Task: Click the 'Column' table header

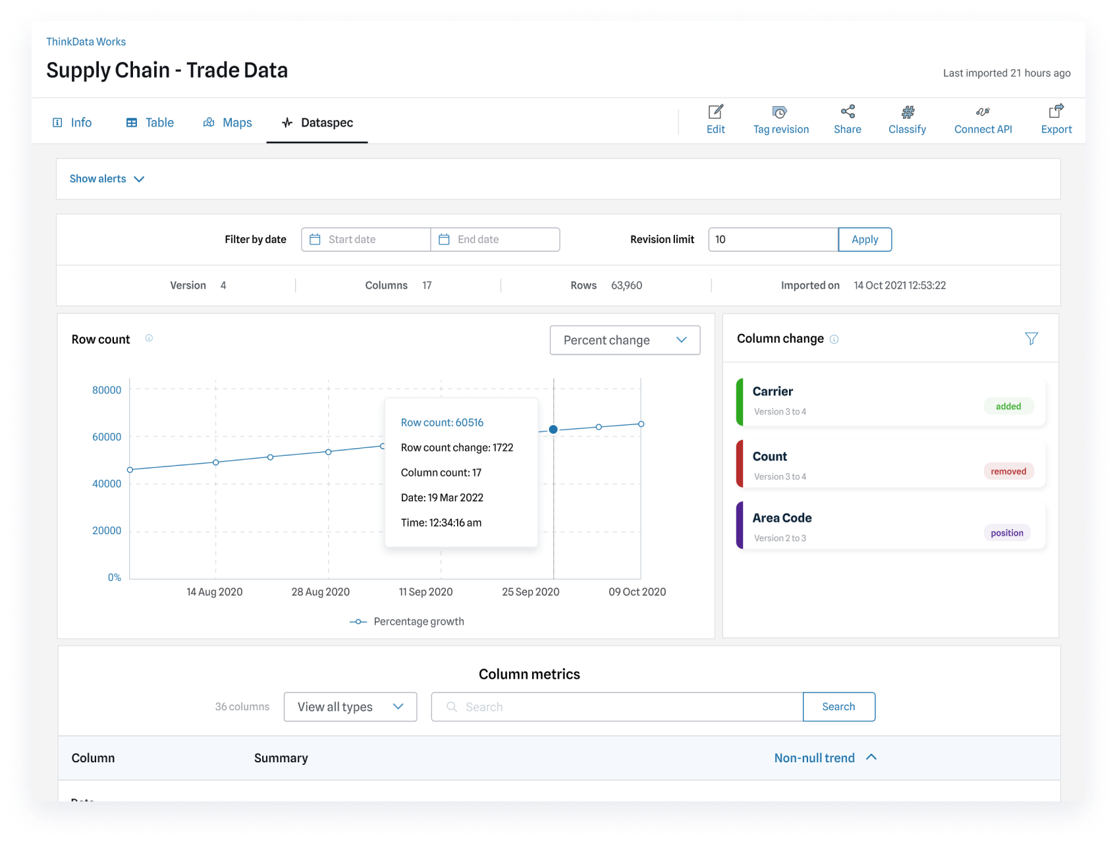Action: click(x=93, y=758)
